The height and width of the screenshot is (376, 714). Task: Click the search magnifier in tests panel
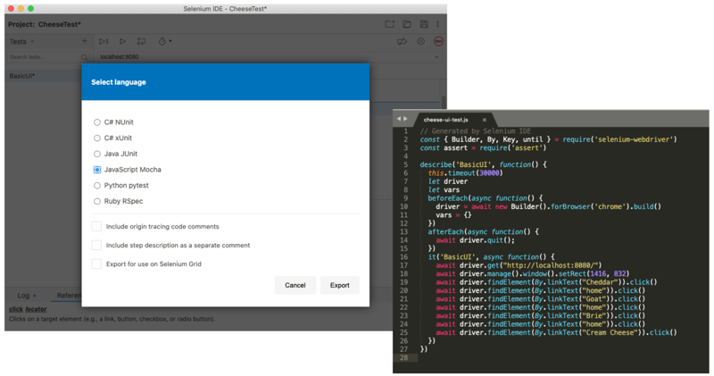coord(84,57)
